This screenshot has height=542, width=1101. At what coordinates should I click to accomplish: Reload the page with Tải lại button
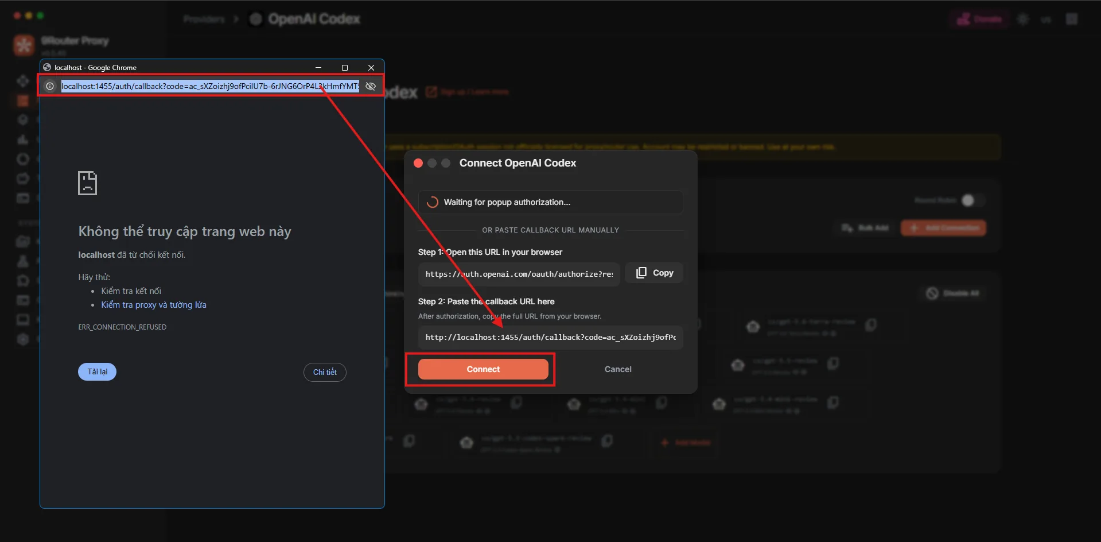97,371
